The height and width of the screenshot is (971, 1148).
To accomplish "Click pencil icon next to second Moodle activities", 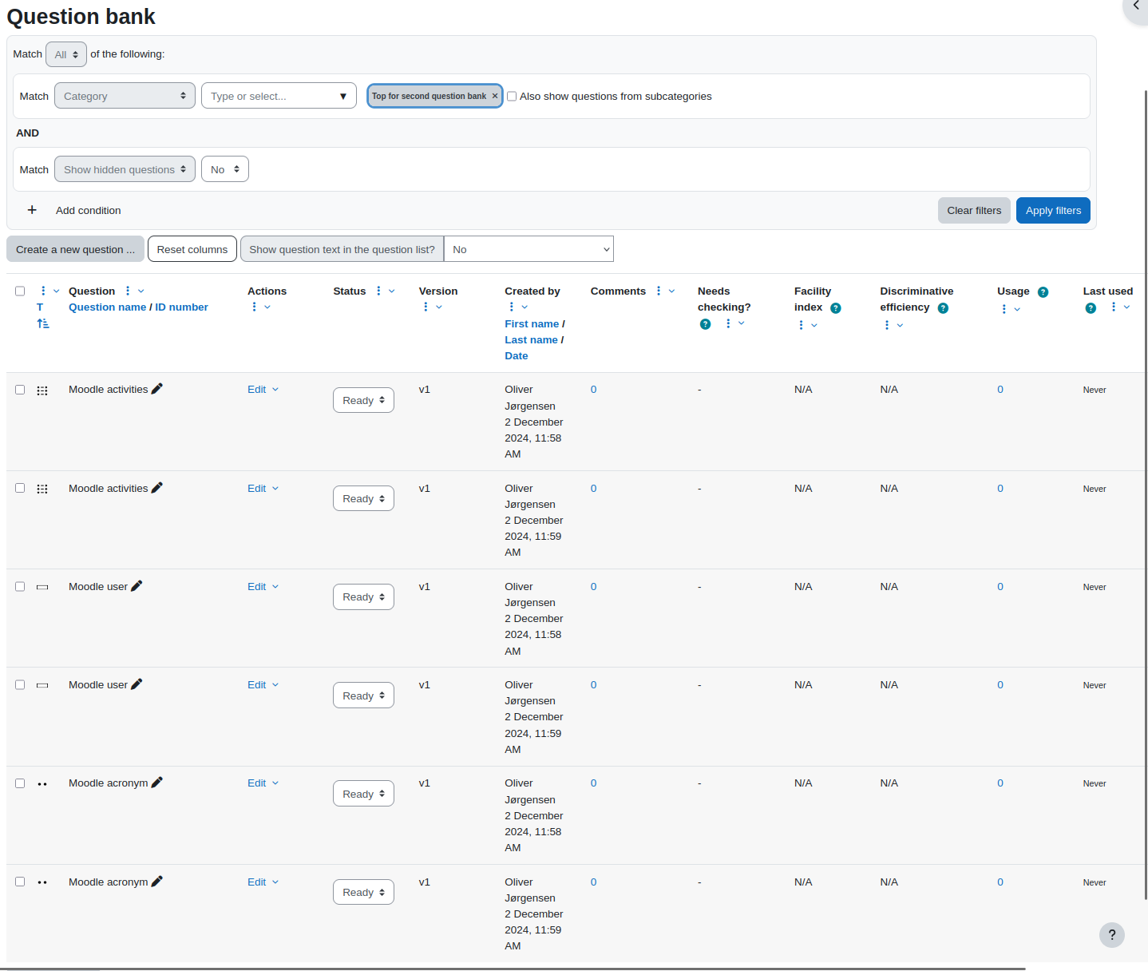I will (x=157, y=488).
